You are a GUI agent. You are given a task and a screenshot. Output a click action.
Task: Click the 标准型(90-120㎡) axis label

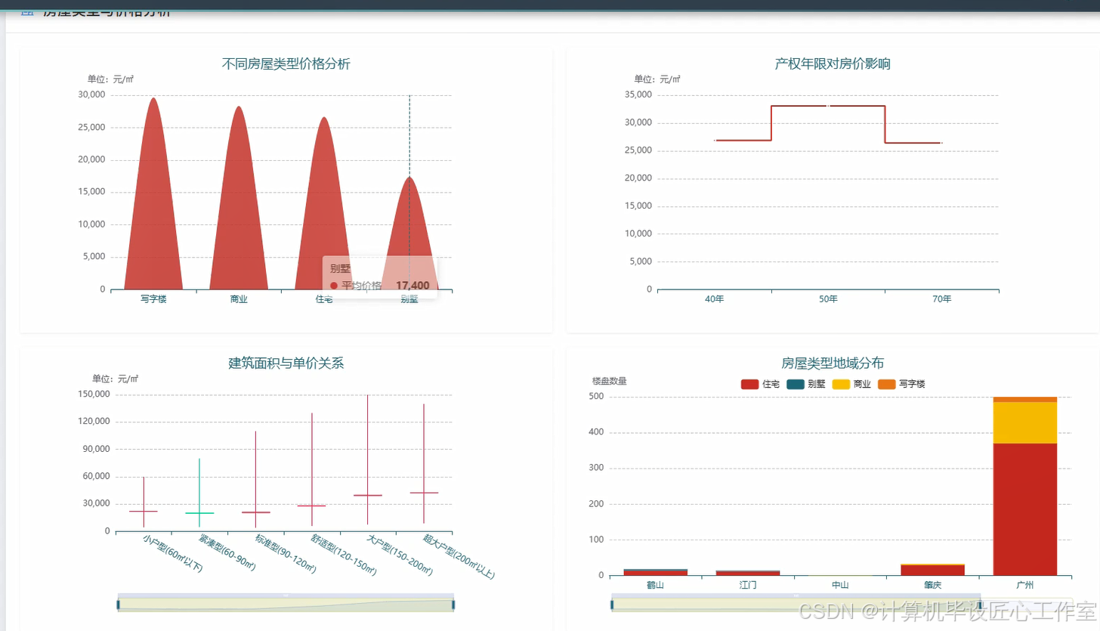[286, 554]
